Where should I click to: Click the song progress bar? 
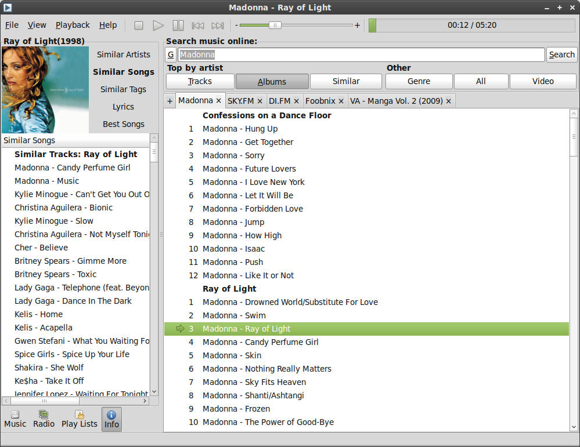471,25
